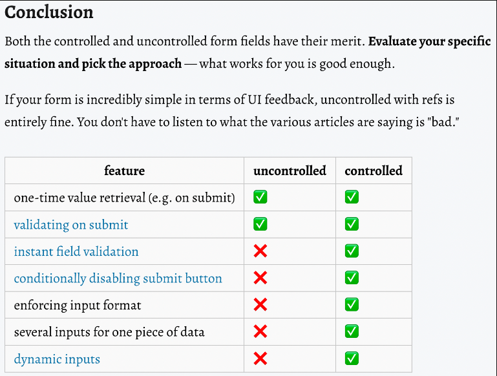Click red X for several inputs row
This screenshot has width=497, height=376.
click(260, 331)
